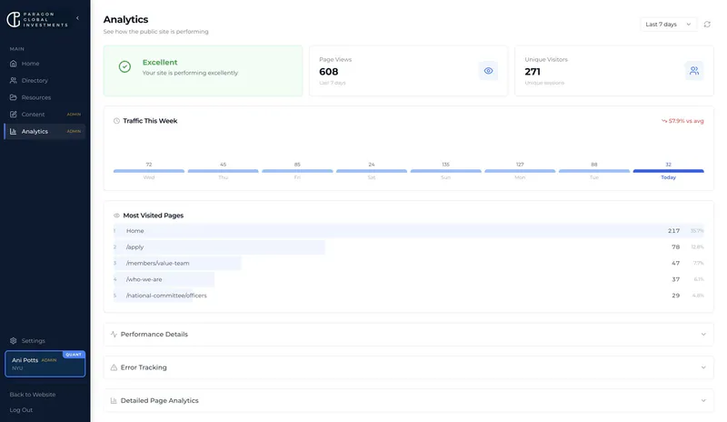Click the QUANT badge on profile card

(x=74, y=354)
